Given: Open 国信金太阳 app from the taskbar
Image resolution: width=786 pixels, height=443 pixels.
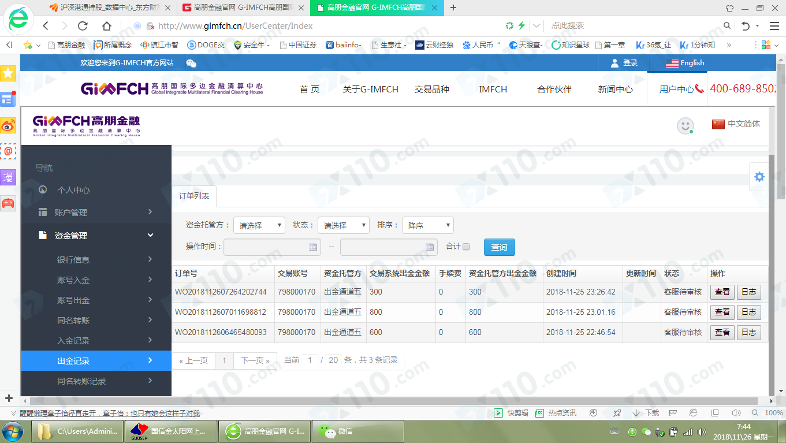Looking at the screenshot, I should pos(171,431).
